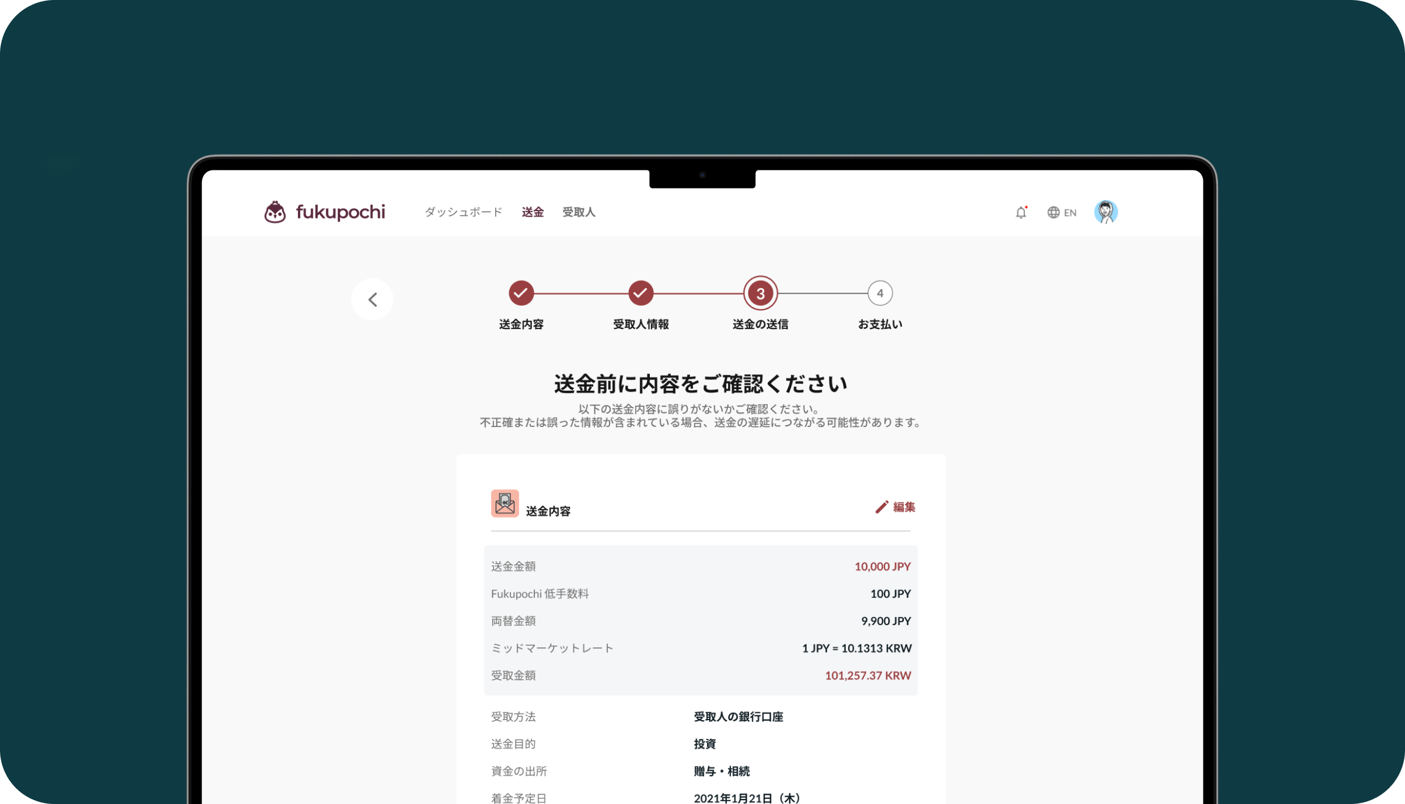Select the 送金 navigation tab

pyautogui.click(x=532, y=212)
